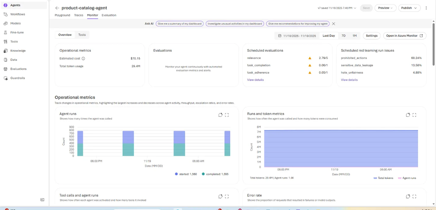Expand the Agent runs chart to fullscreen

coord(227,115)
